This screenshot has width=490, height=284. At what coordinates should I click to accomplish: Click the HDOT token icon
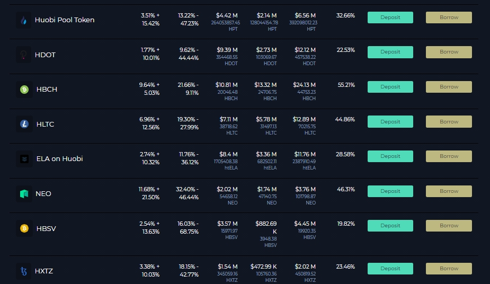pos(24,55)
